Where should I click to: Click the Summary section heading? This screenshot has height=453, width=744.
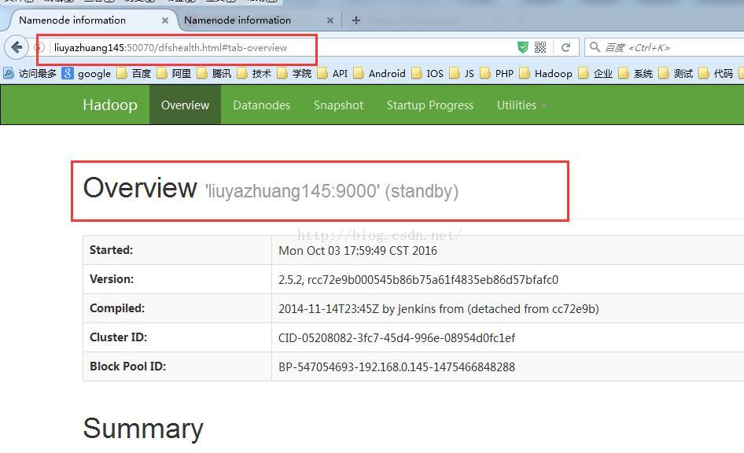[143, 429]
